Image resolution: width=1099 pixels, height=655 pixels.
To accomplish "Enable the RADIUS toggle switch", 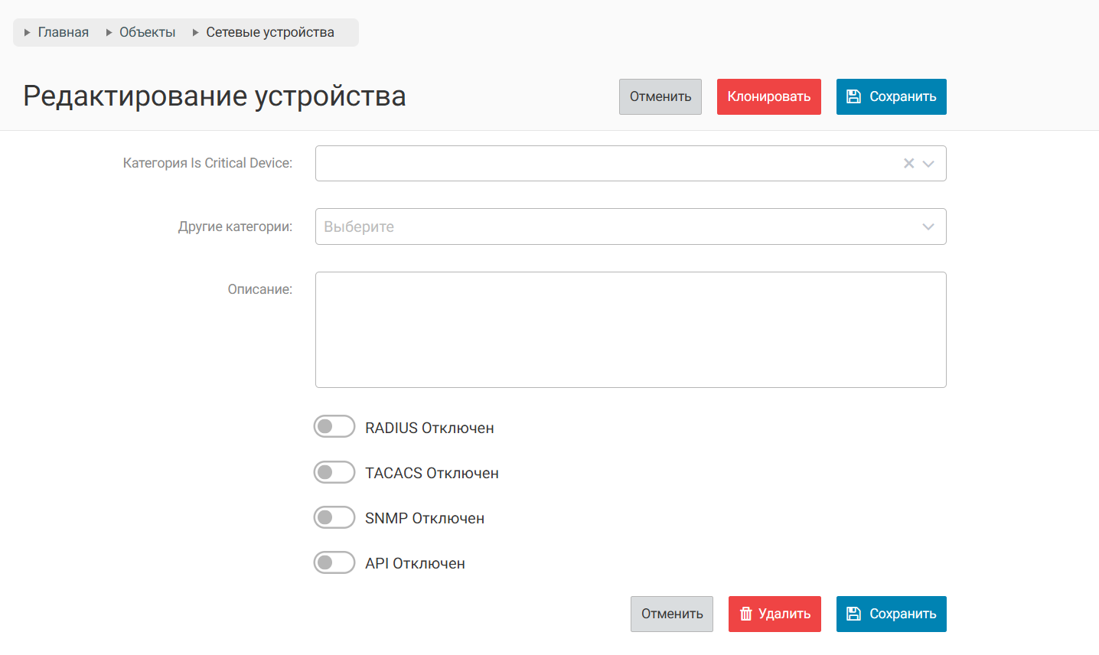I will [x=334, y=426].
